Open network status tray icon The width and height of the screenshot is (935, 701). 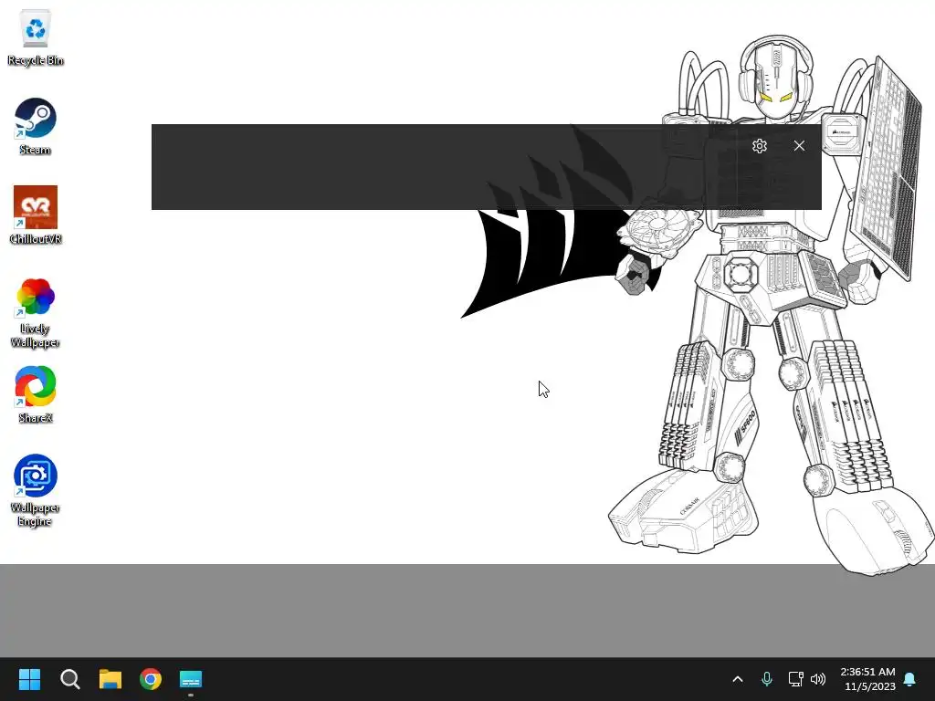(x=795, y=679)
